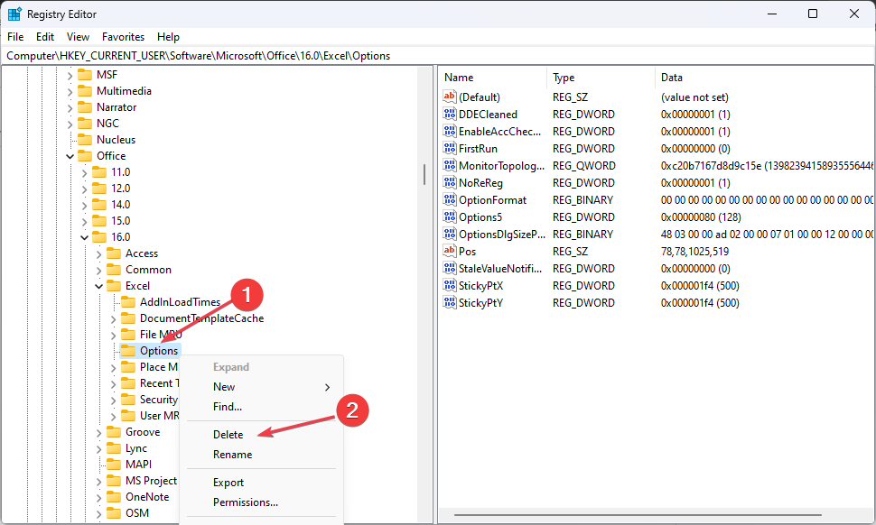The width and height of the screenshot is (876, 525).
Task: Select the (Default) string value icon
Action: [450, 97]
